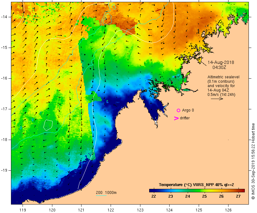Click colorbar tick label 24
Image resolution: width=257 pixels, height=213 pixels.
[x=187, y=196]
